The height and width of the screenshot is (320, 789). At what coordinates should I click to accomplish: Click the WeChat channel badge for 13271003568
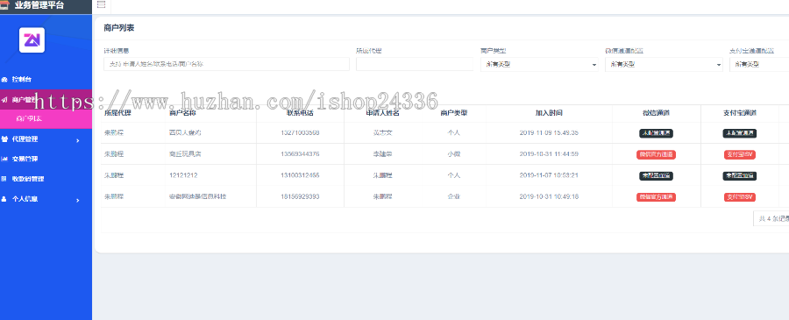click(656, 133)
